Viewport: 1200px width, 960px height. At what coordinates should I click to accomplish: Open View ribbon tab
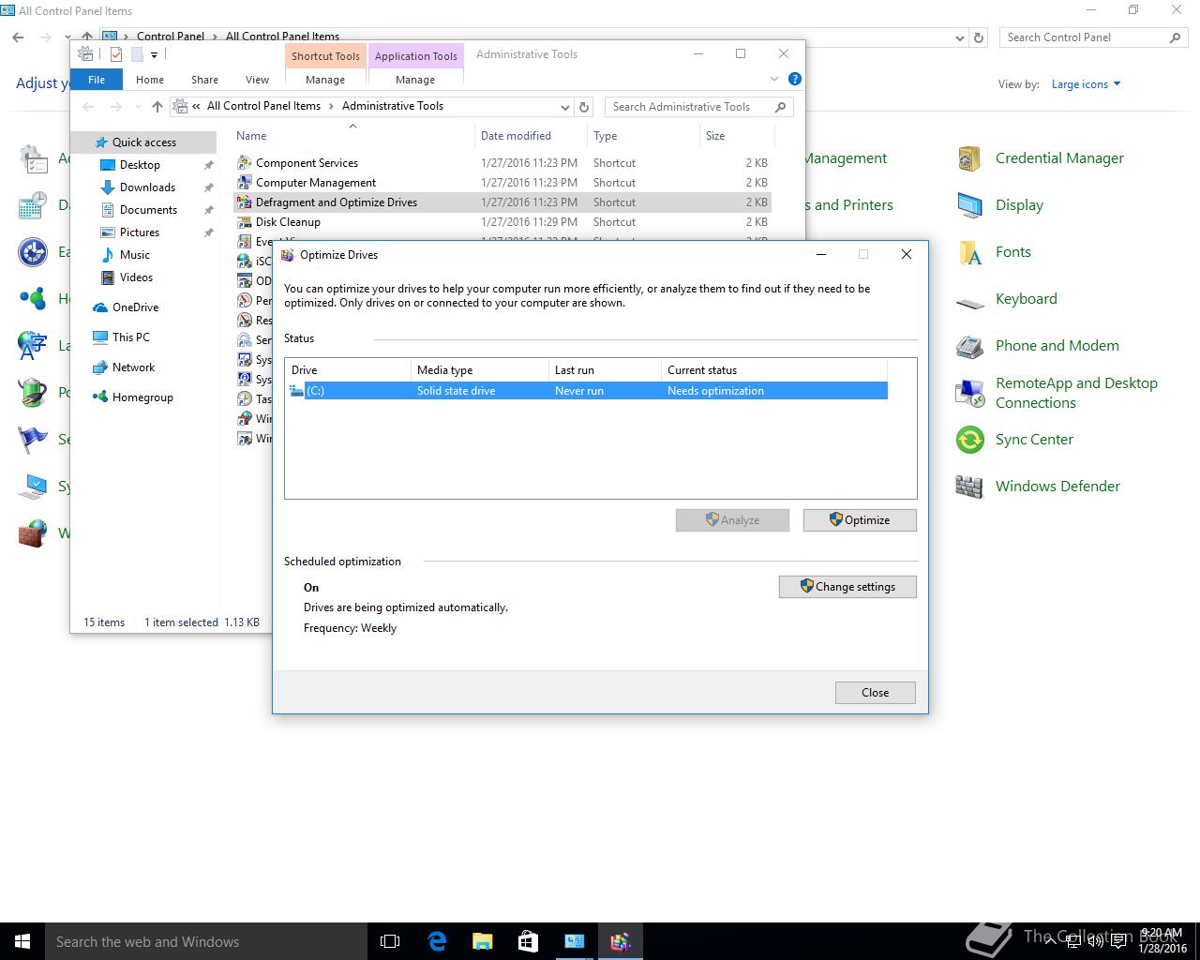point(257,80)
